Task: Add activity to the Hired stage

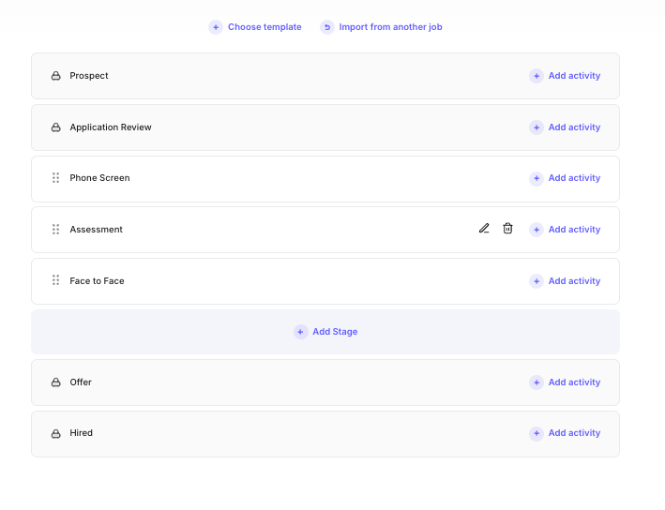Action: pyautogui.click(x=565, y=433)
